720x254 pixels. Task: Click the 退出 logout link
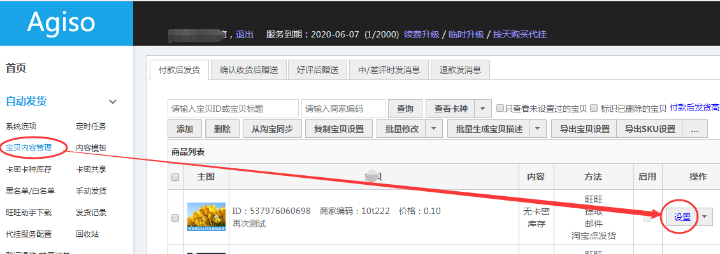(244, 34)
